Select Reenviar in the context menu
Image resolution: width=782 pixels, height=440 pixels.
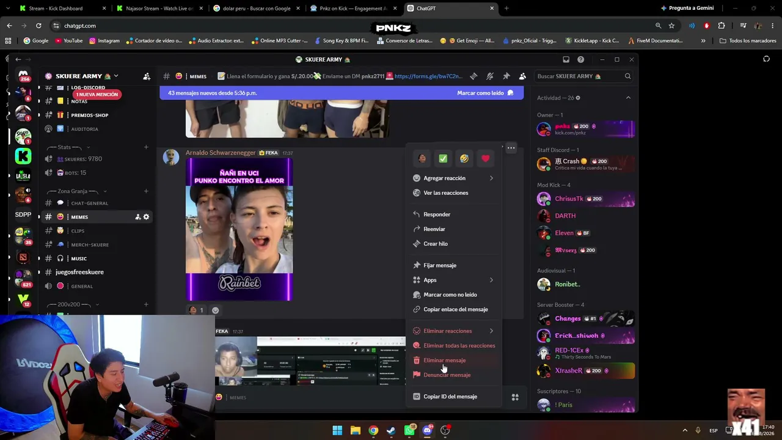453,229
